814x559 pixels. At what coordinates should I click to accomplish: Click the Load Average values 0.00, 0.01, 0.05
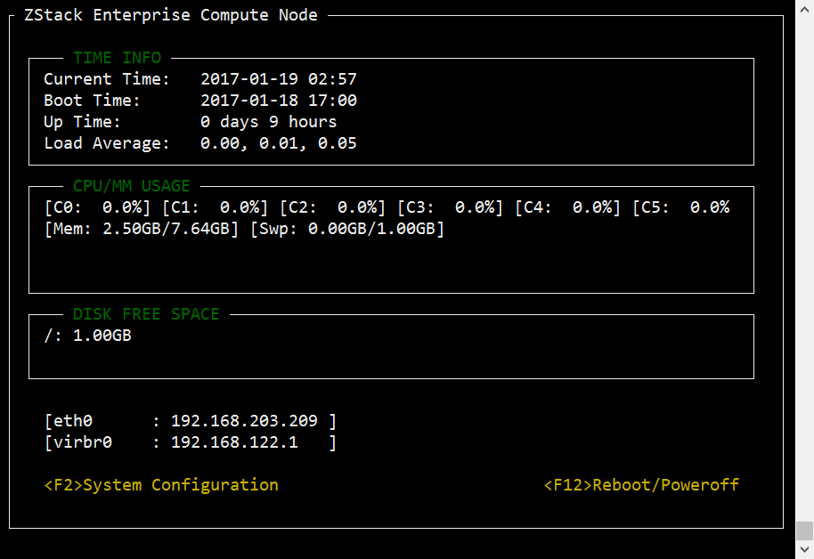coord(279,143)
